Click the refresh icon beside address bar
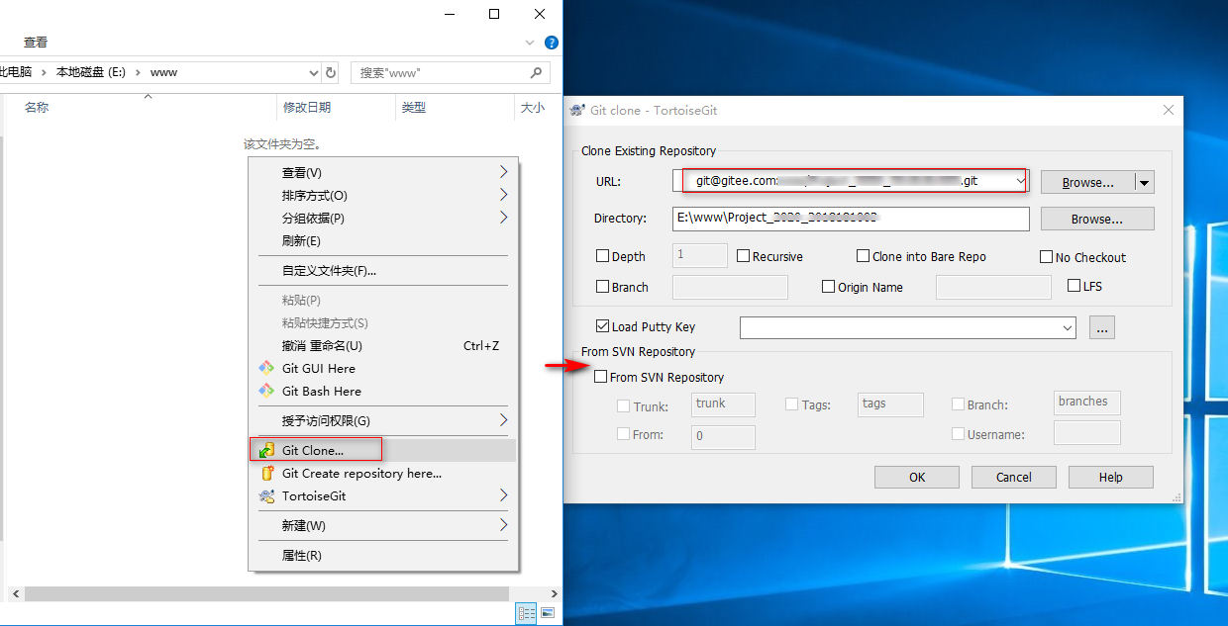The width and height of the screenshot is (1228, 626). [x=331, y=72]
